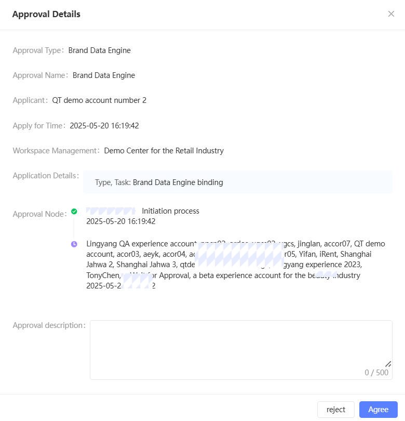This screenshot has width=405, height=421.
Task: Close the Approval Details dialog
Action: (x=391, y=14)
